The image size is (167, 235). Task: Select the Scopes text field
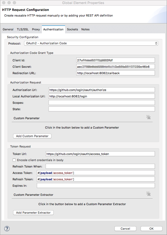coord(101,102)
